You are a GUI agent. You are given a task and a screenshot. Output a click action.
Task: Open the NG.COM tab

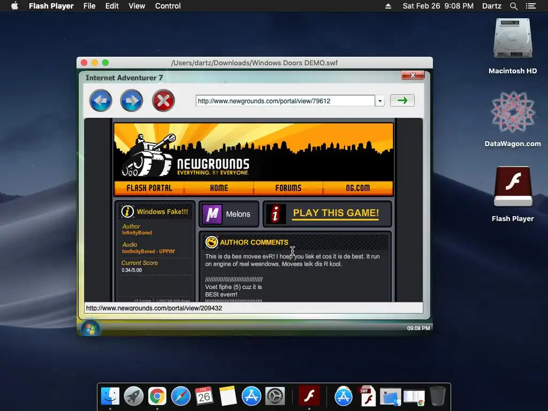click(358, 188)
